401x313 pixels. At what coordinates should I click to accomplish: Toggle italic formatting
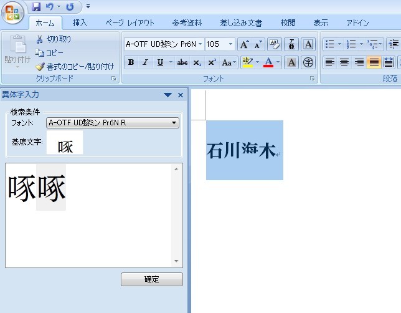coord(146,62)
